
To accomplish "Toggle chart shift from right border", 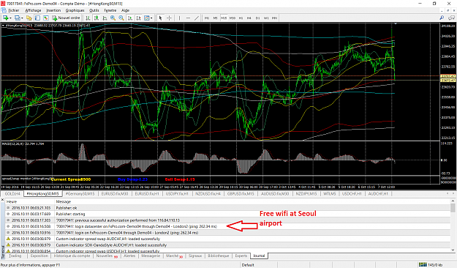I will 139,18.
